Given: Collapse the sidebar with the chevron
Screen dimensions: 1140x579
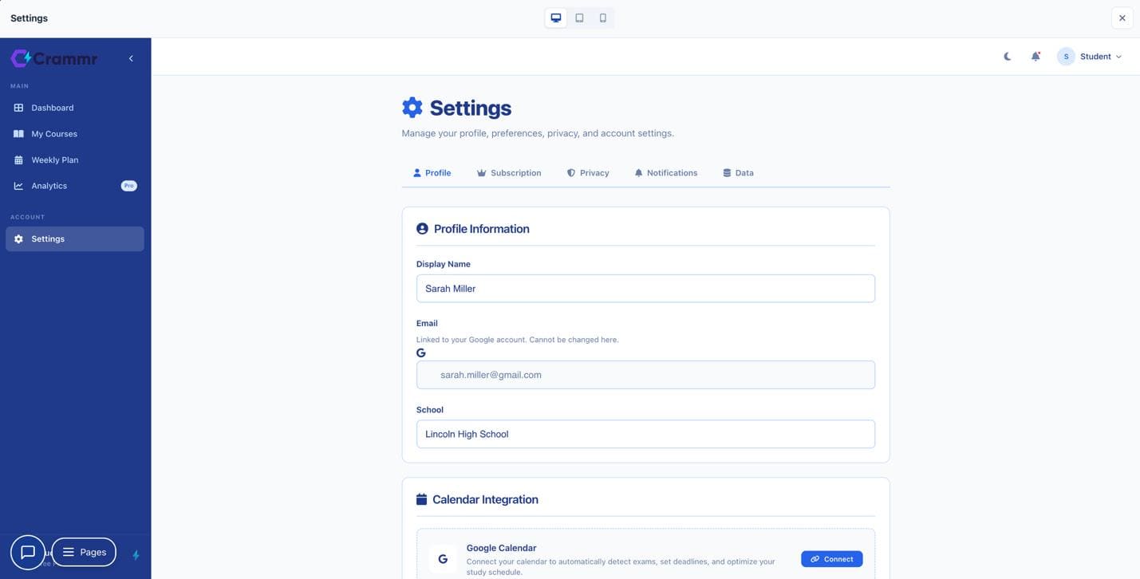Looking at the screenshot, I should point(131,58).
